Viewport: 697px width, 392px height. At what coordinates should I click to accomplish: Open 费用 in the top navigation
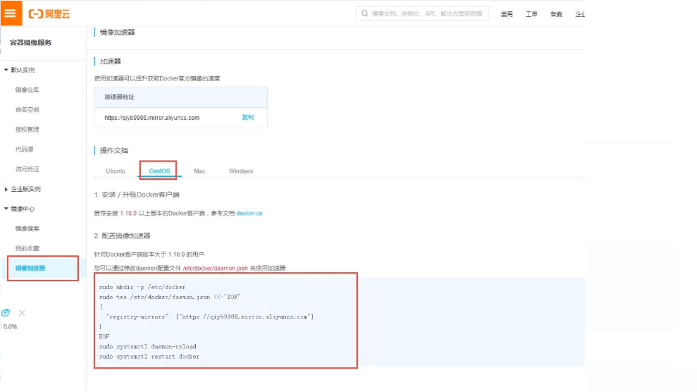coord(507,14)
